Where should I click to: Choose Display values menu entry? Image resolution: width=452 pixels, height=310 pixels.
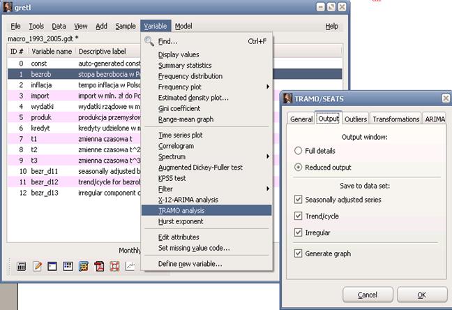pyautogui.click(x=206, y=54)
